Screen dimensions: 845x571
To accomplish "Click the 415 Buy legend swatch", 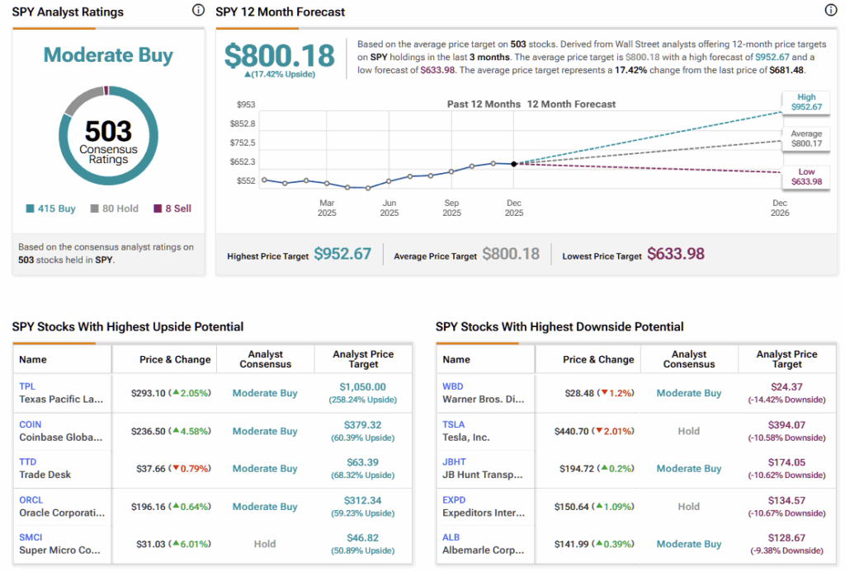I will (31, 209).
